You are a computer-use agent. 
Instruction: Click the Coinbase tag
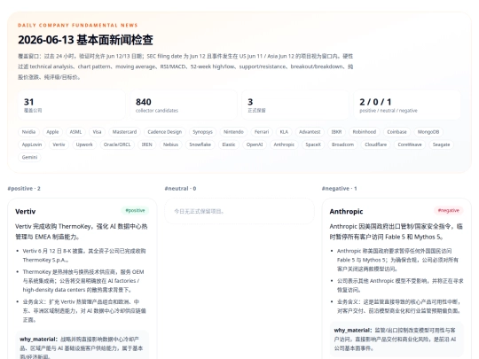pyautogui.click(x=397, y=132)
